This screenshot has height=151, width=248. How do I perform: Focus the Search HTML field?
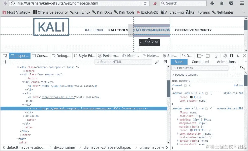click(123, 62)
